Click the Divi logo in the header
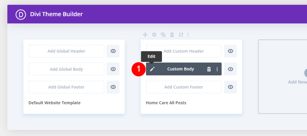 click(x=21, y=14)
